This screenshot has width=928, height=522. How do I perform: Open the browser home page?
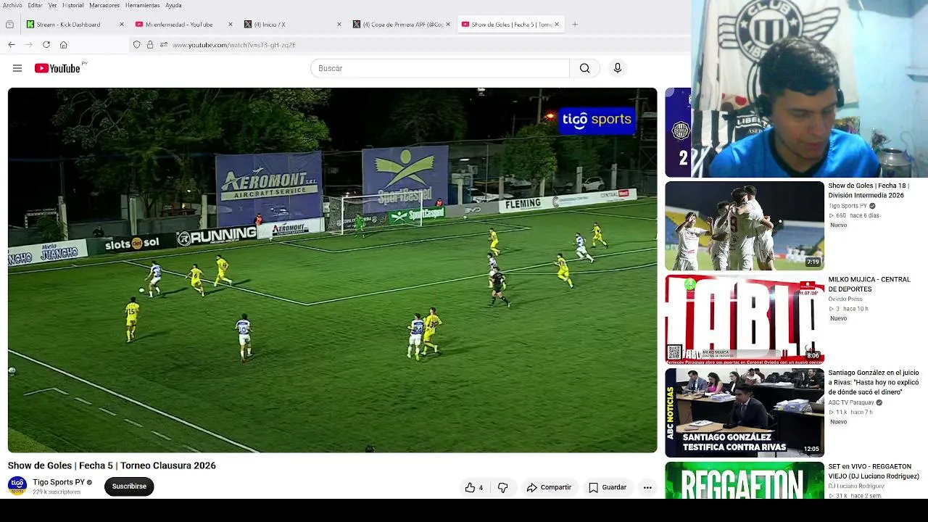[64, 45]
